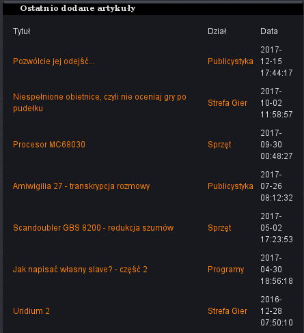This screenshot has height=333, width=304.
Task: Open 'Scandoubler GBS 8200 - redukcja szumów'
Action: [x=93, y=228]
